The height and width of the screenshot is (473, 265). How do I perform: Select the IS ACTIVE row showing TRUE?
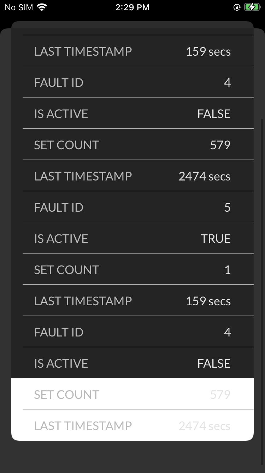[x=138, y=238]
